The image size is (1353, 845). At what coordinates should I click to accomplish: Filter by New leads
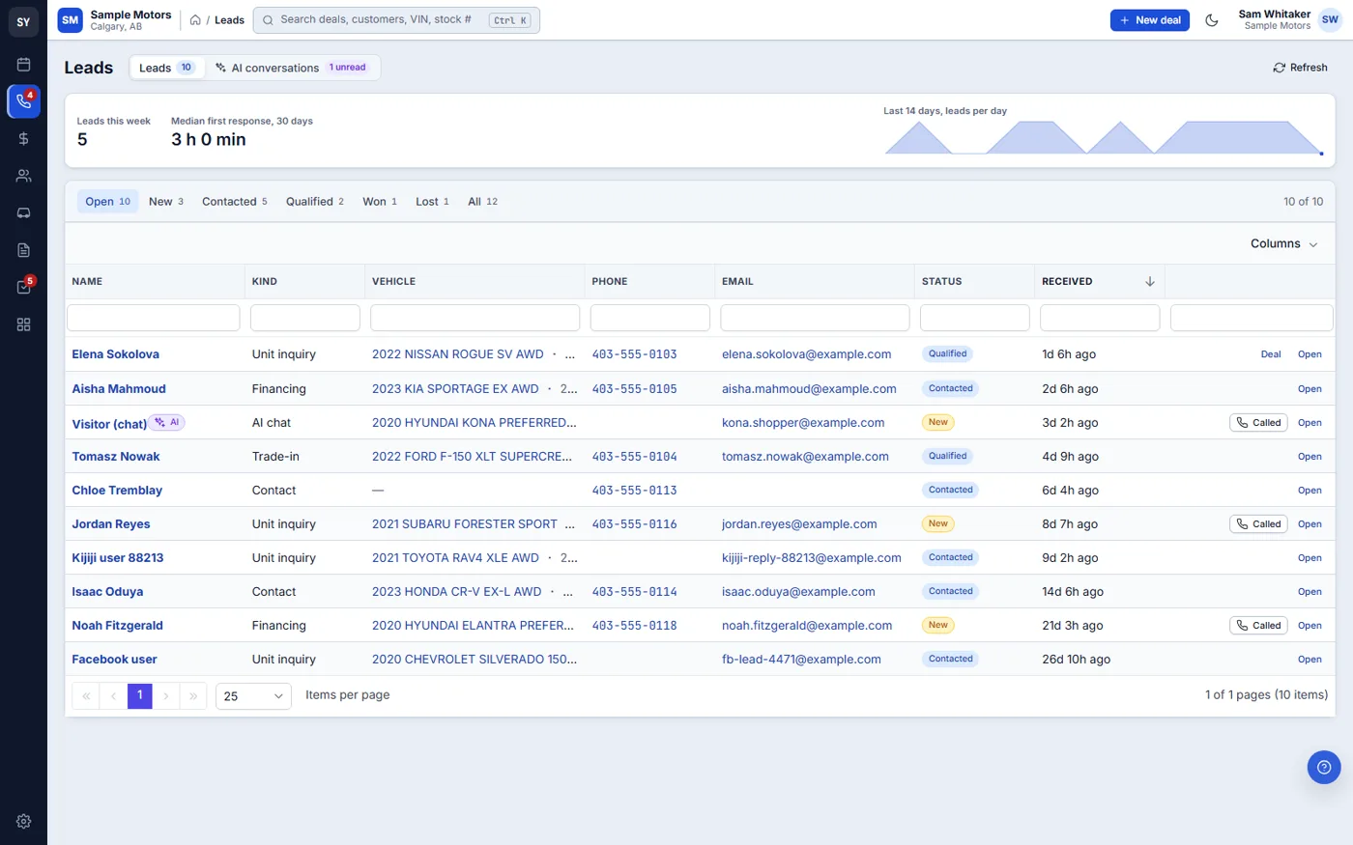(x=165, y=202)
